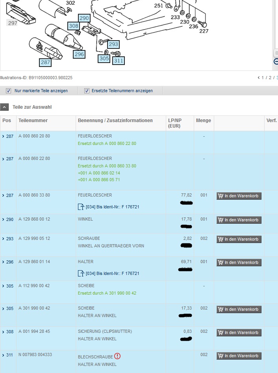Go to illustration page 2
This screenshot has width=278, height=373.
tap(270, 78)
